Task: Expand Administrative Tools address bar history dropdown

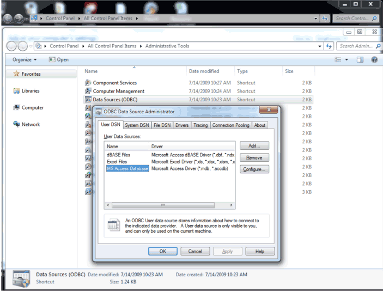Action: 319,46
